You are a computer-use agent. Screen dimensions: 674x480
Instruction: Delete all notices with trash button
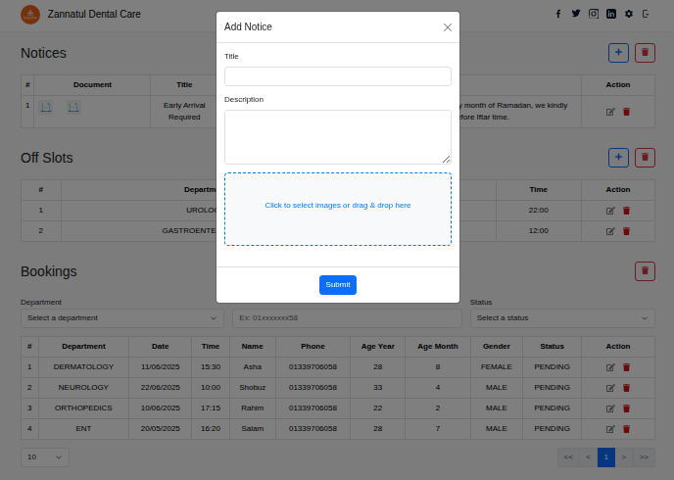[645, 53]
